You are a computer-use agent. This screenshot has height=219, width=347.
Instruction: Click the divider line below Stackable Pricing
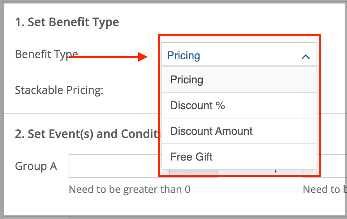tap(81, 113)
